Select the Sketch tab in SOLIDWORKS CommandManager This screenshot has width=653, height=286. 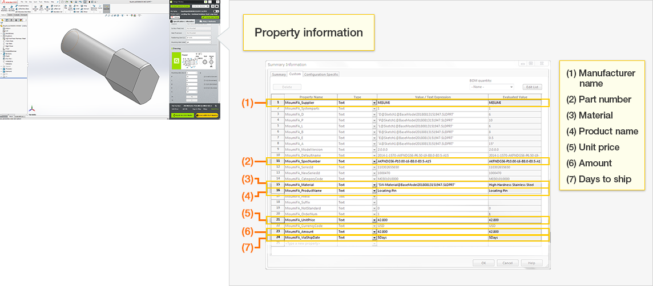tap(10, 15)
